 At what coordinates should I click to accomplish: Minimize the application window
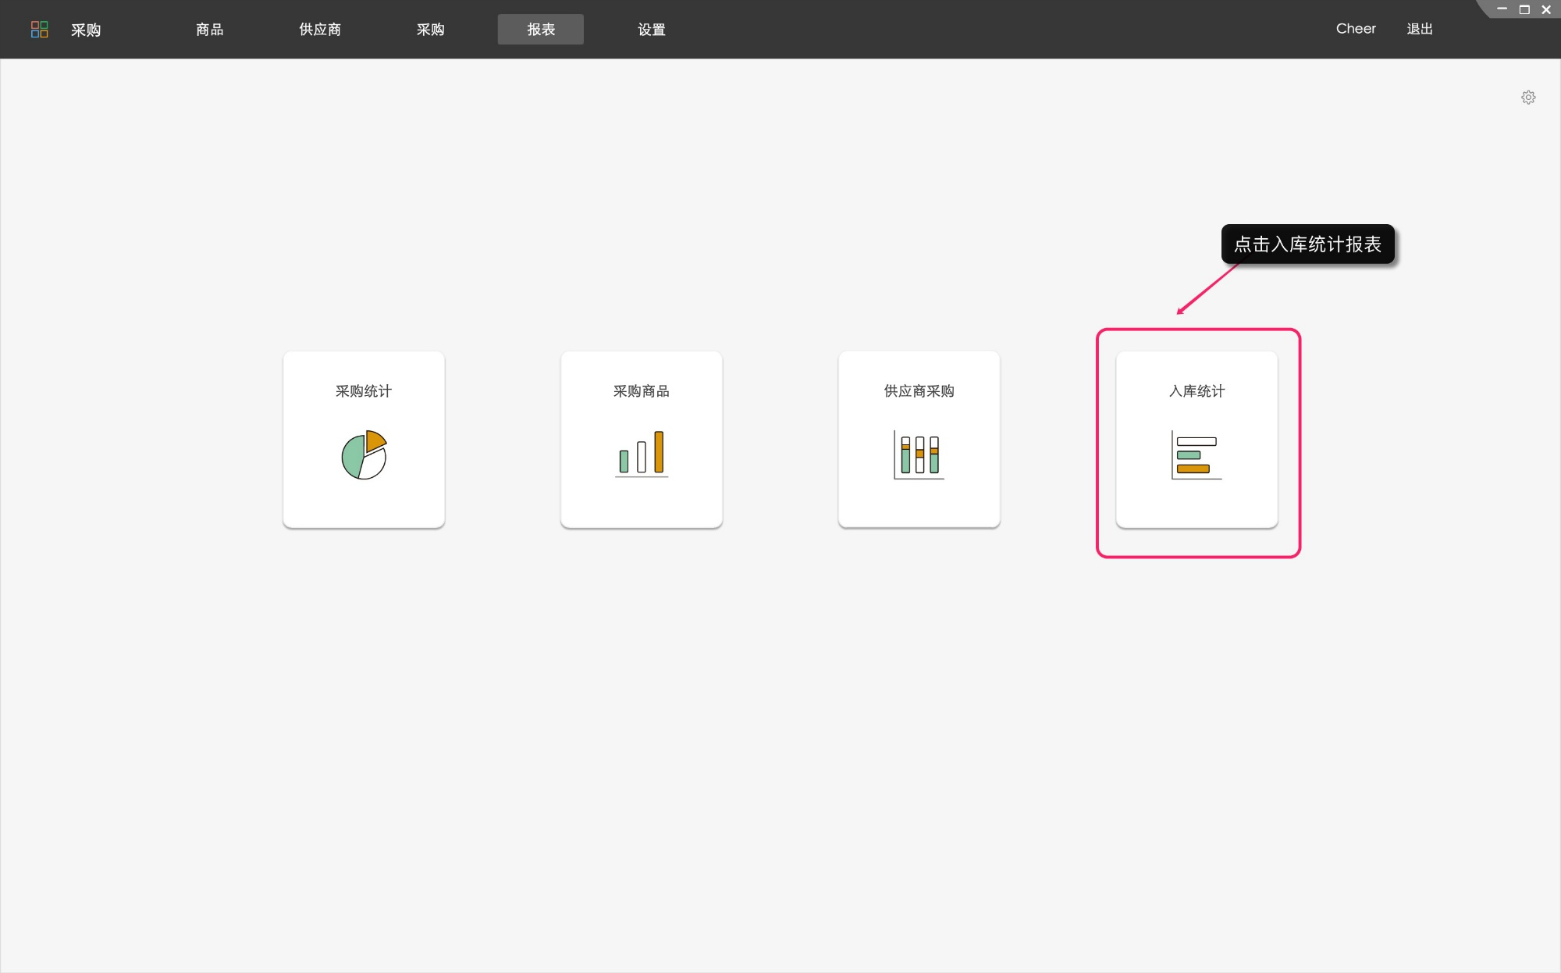1502,9
